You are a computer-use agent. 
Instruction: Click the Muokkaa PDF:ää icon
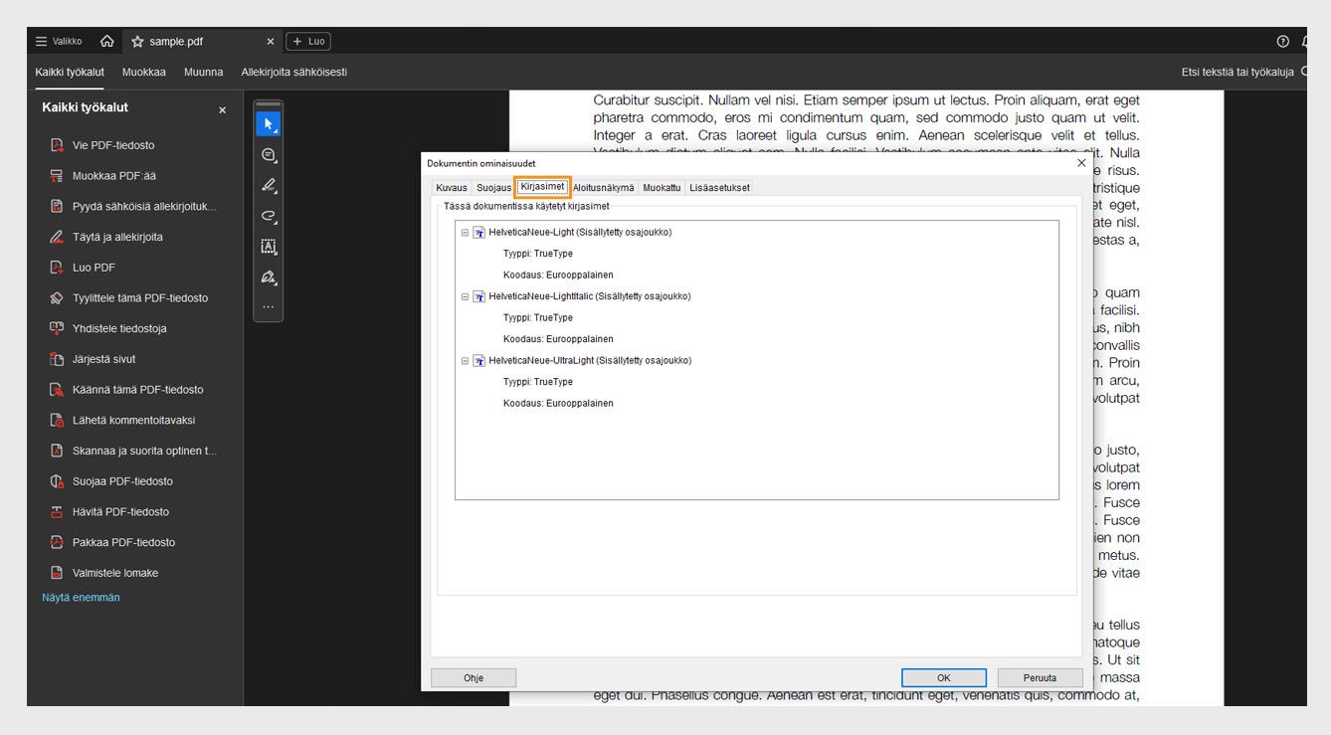pyautogui.click(x=57, y=176)
